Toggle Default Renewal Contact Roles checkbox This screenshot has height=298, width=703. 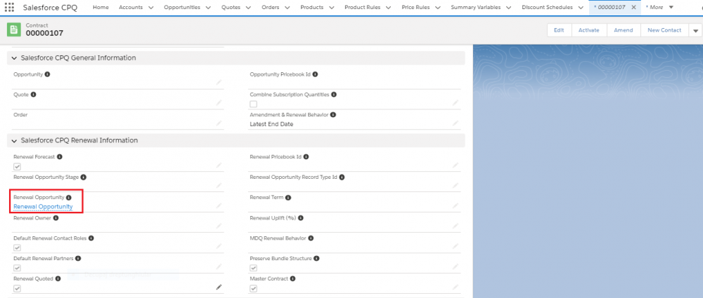click(x=17, y=248)
